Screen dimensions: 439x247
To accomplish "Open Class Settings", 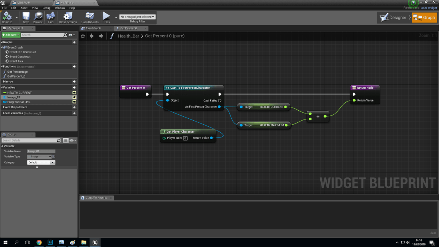I will [68, 17].
